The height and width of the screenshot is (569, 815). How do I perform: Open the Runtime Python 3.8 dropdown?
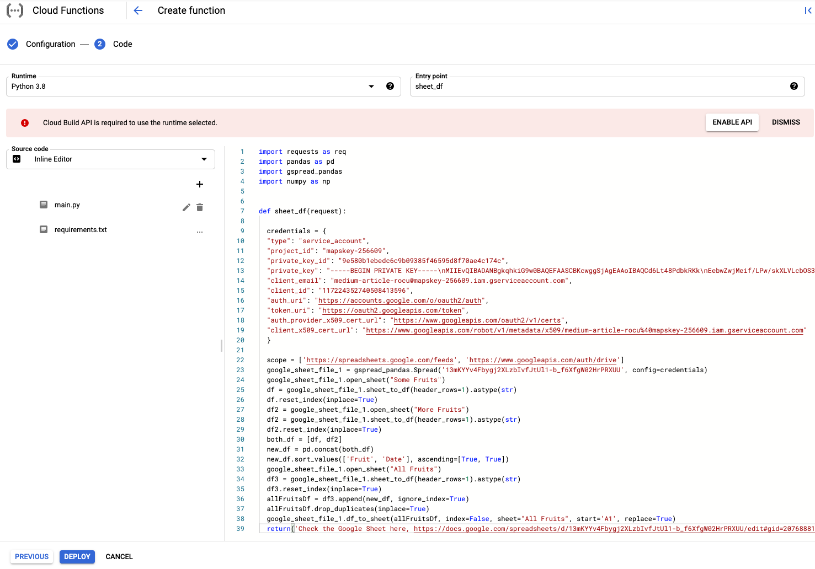click(204, 87)
